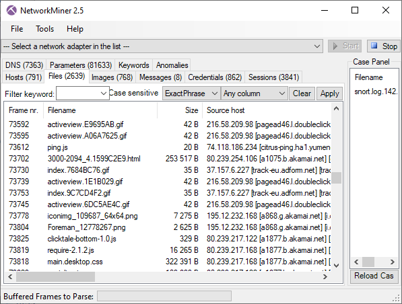Image resolution: width=402 pixels, height=304 pixels.
Task: Select the main.desktop.css file row
Action: (x=168, y=262)
